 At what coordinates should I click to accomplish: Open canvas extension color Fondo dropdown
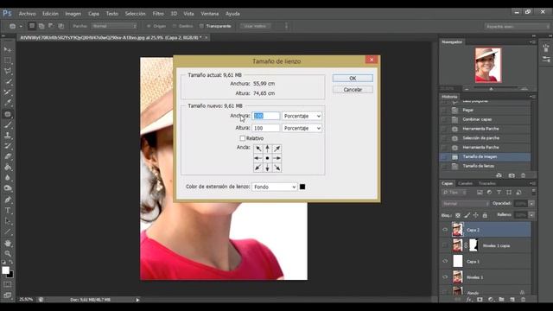pyautogui.click(x=275, y=187)
